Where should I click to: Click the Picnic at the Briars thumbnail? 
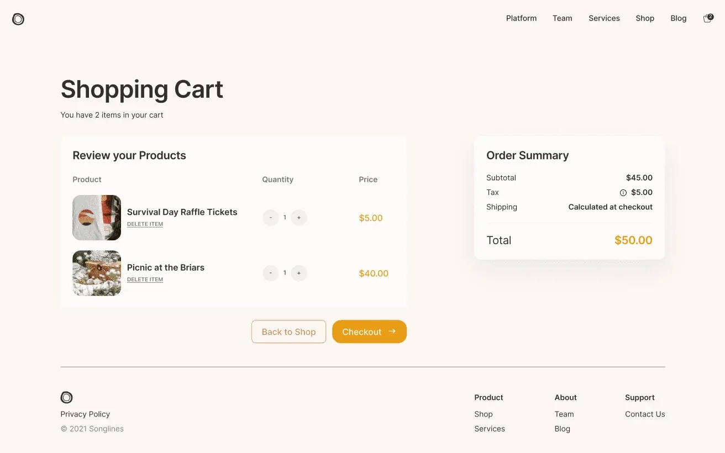(x=97, y=273)
